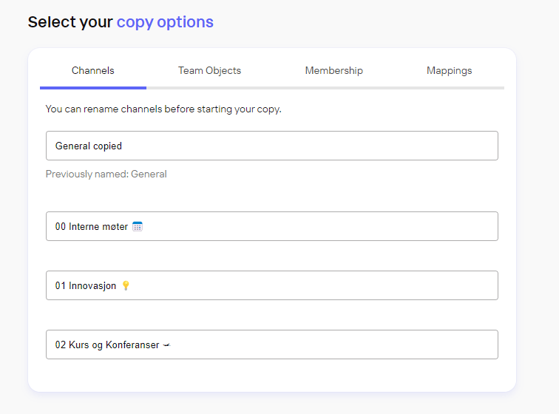Focus the General copied name field
This screenshot has width=559, height=414.
271,146
